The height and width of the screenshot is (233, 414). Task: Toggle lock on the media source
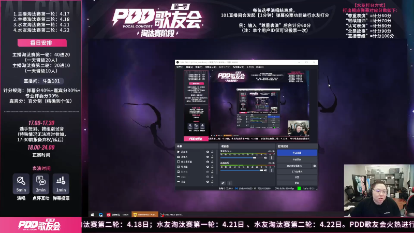point(212,152)
